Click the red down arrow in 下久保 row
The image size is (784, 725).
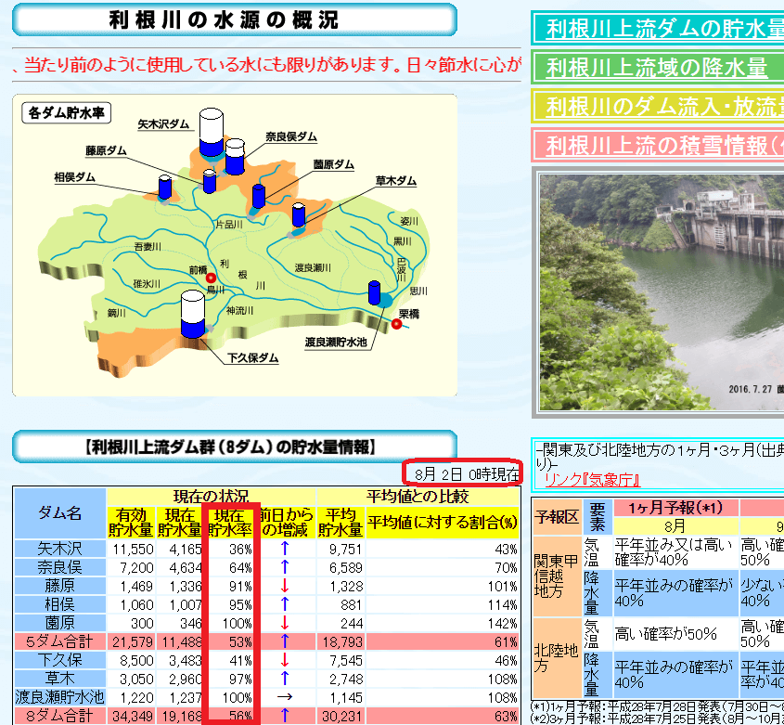285,660
